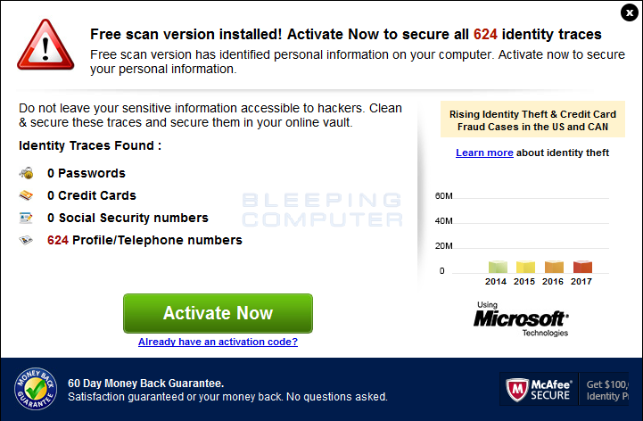This screenshot has height=421, width=643.
Task: Click the green Activate Now button
Action: [218, 313]
